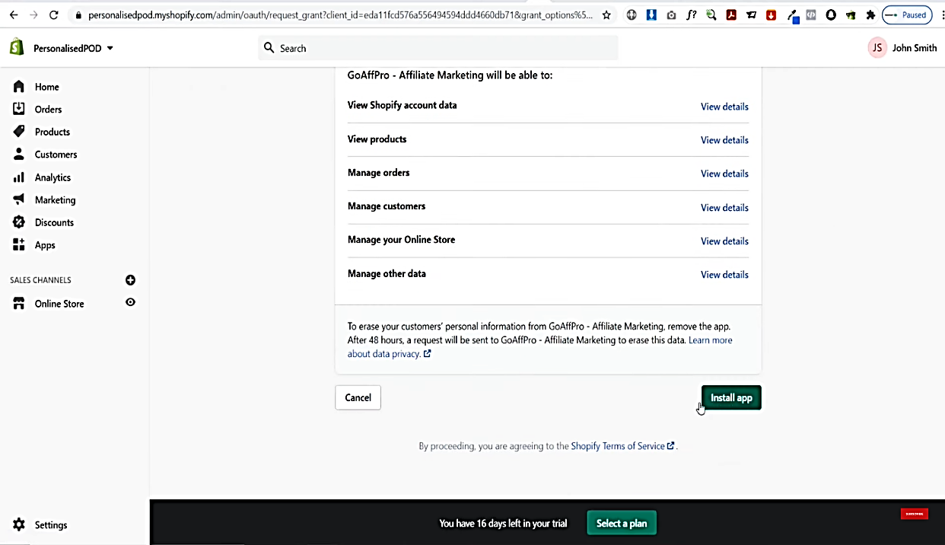
Task: Click the red Subscribe badge
Action: tap(914, 514)
